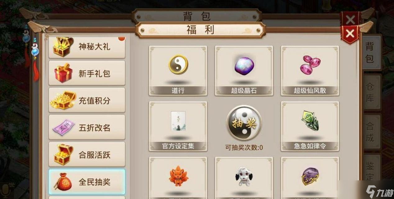
Task: Open the 新手礼包 gift box entry
Action: click(x=87, y=73)
